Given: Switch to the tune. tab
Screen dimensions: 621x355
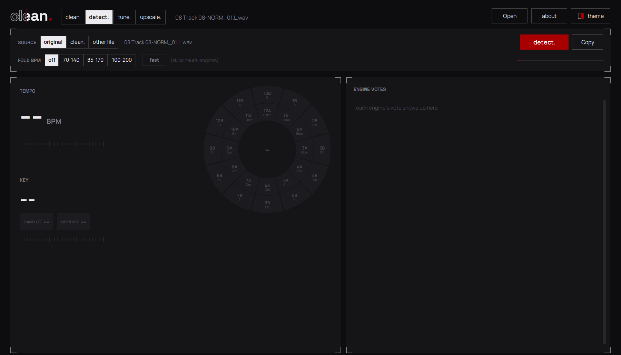Looking at the screenshot, I should click(124, 17).
